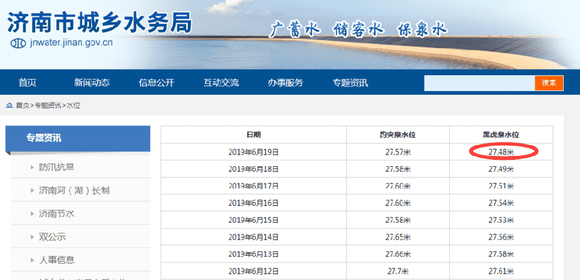This screenshot has height=280, width=580.
Task: Open the 办事服务 menu item
Action: coord(285,83)
